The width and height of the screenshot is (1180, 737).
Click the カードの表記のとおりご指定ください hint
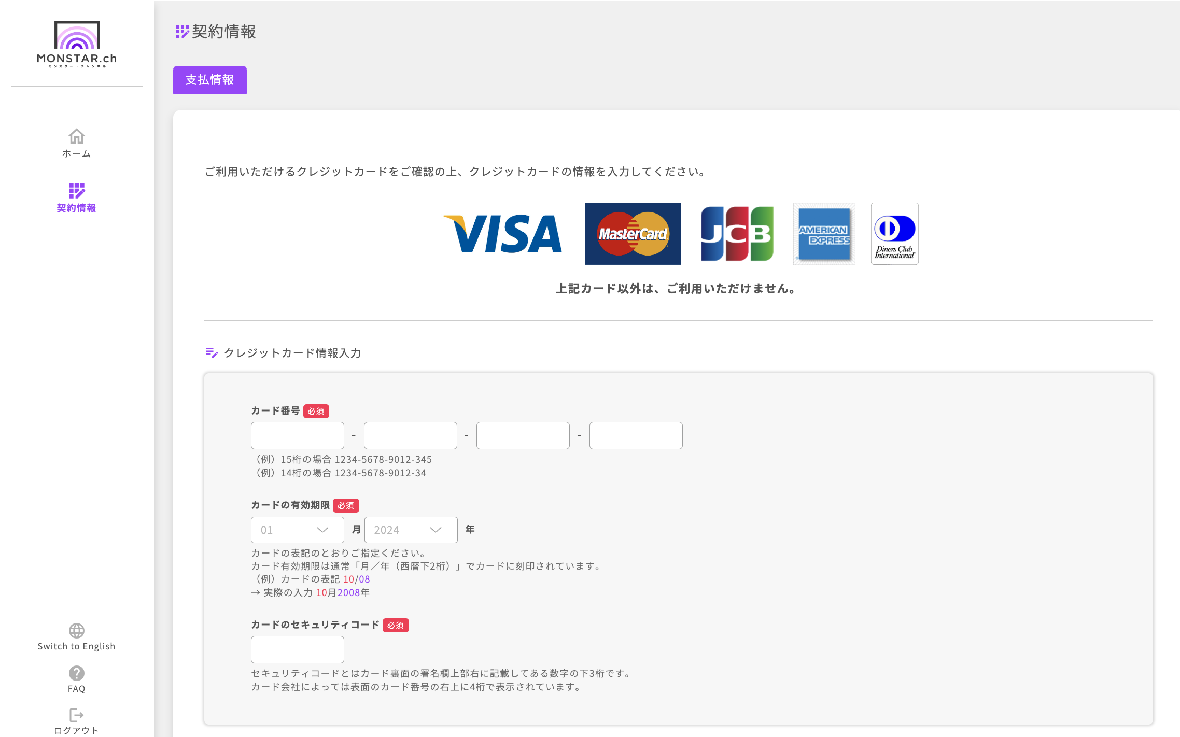pyautogui.click(x=340, y=554)
